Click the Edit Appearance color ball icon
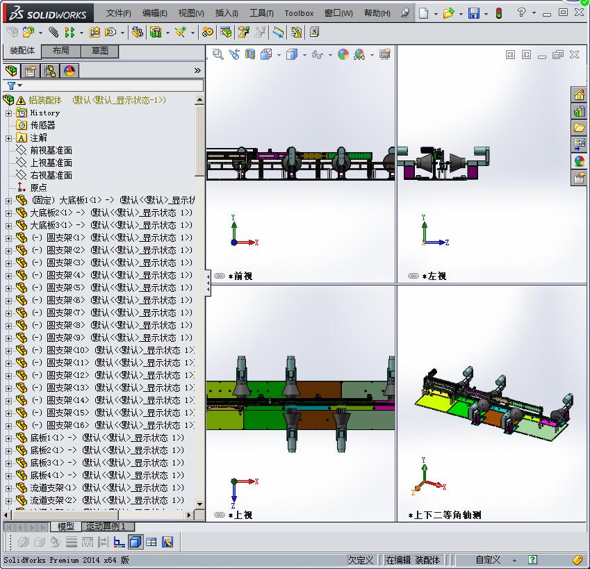Image resolution: width=590 pixels, height=569 pixels. click(x=343, y=54)
